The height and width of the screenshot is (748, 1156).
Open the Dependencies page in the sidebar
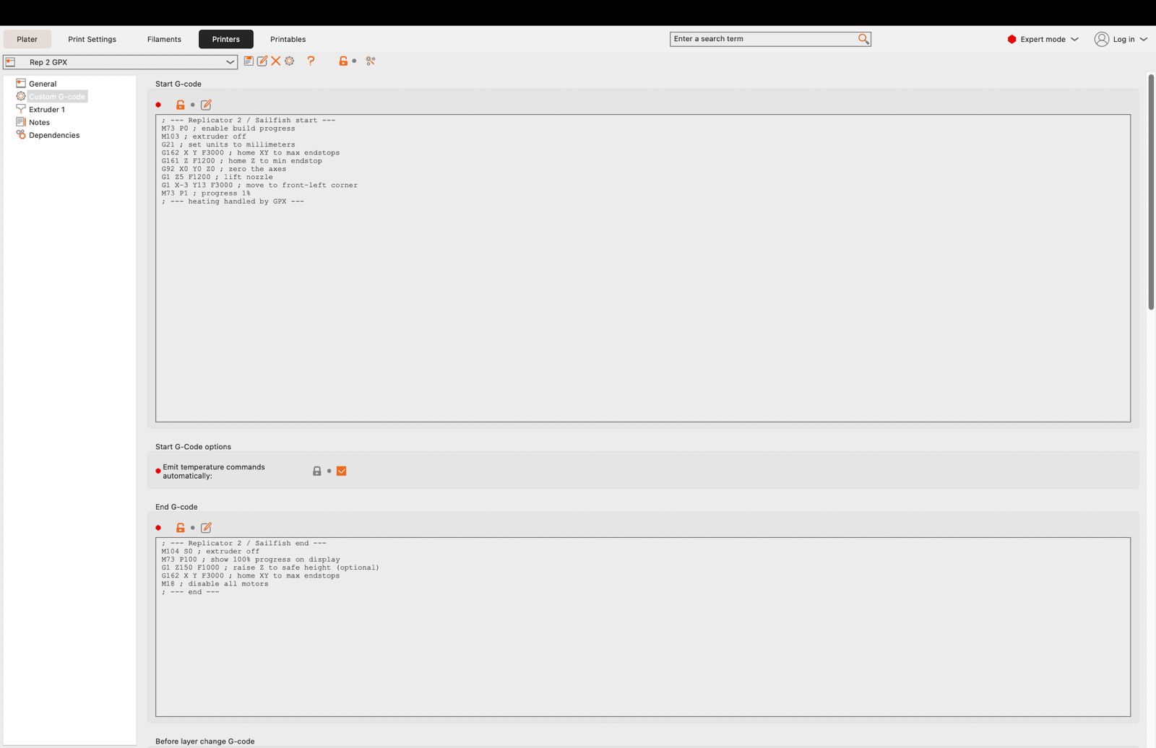(x=54, y=135)
